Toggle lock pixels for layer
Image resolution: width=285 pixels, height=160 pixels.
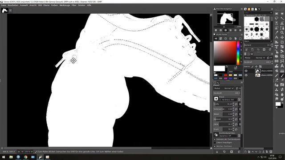pos(252,67)
